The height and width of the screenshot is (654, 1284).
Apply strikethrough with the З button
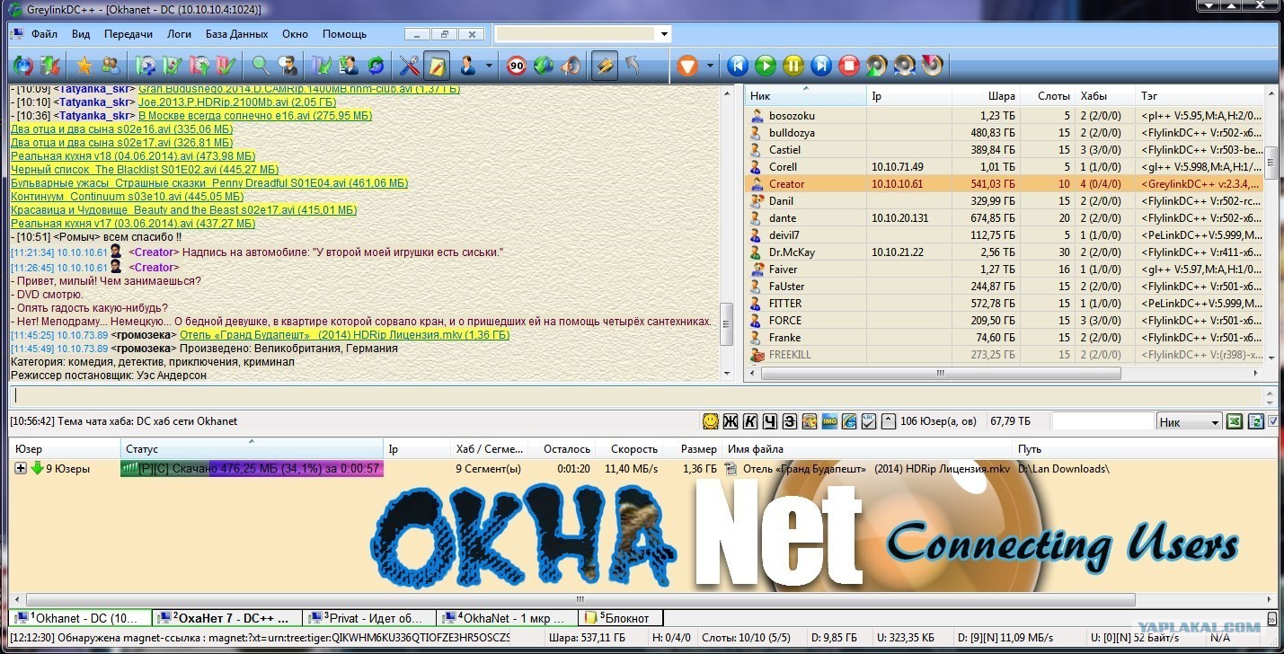tap(790, 421)
